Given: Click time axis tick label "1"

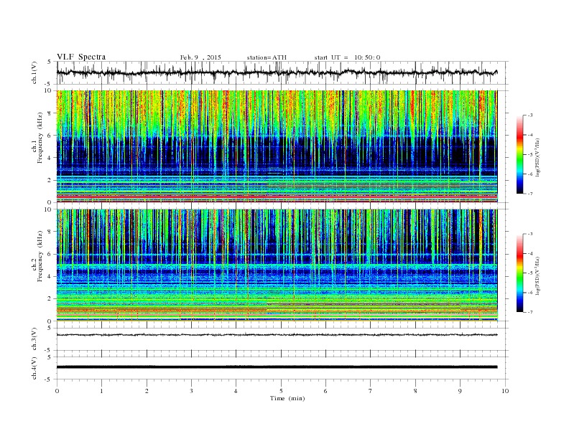Looking at the screenshot, I should 101,391.
